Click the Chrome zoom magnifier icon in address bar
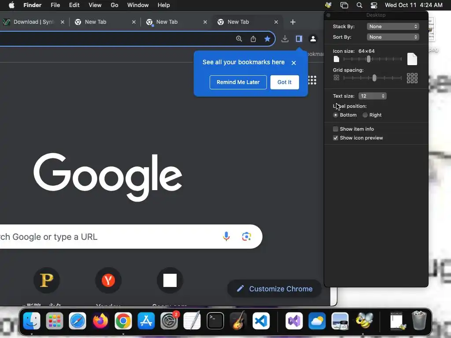 click(x=239, y=39)
